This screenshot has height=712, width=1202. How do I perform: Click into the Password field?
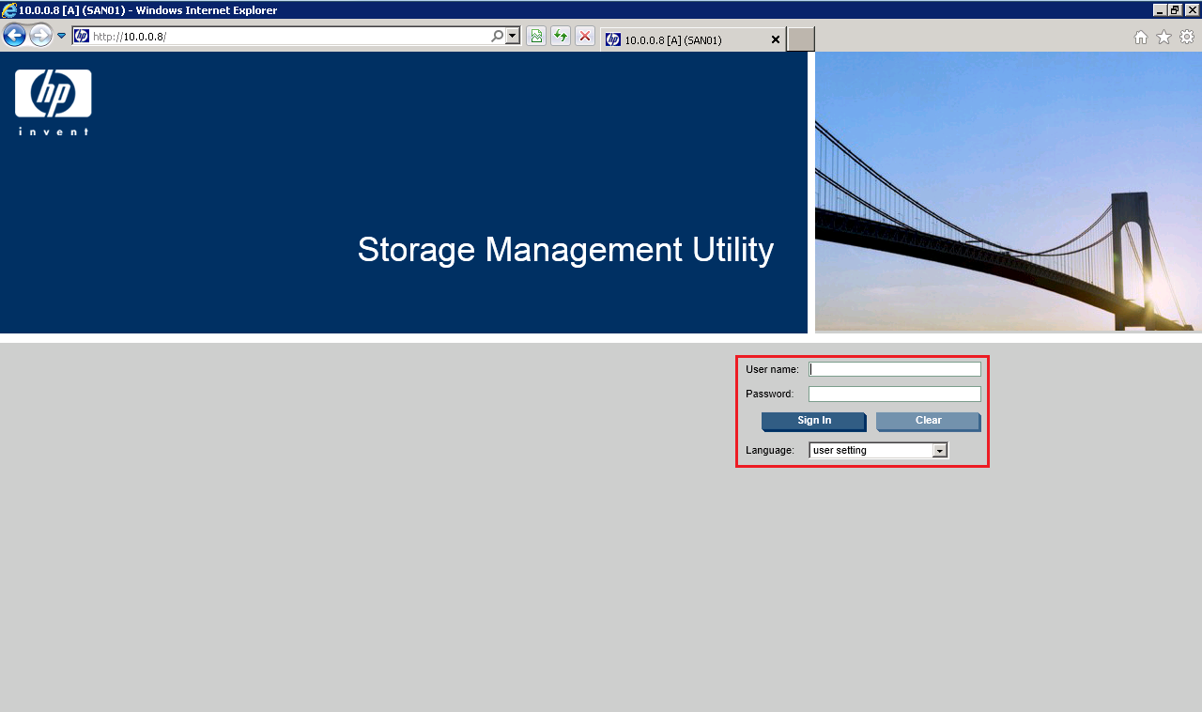point(895,395)
